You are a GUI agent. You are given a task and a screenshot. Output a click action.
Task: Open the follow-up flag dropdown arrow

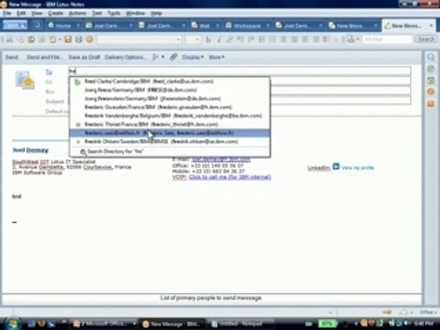tap(163, 57)
